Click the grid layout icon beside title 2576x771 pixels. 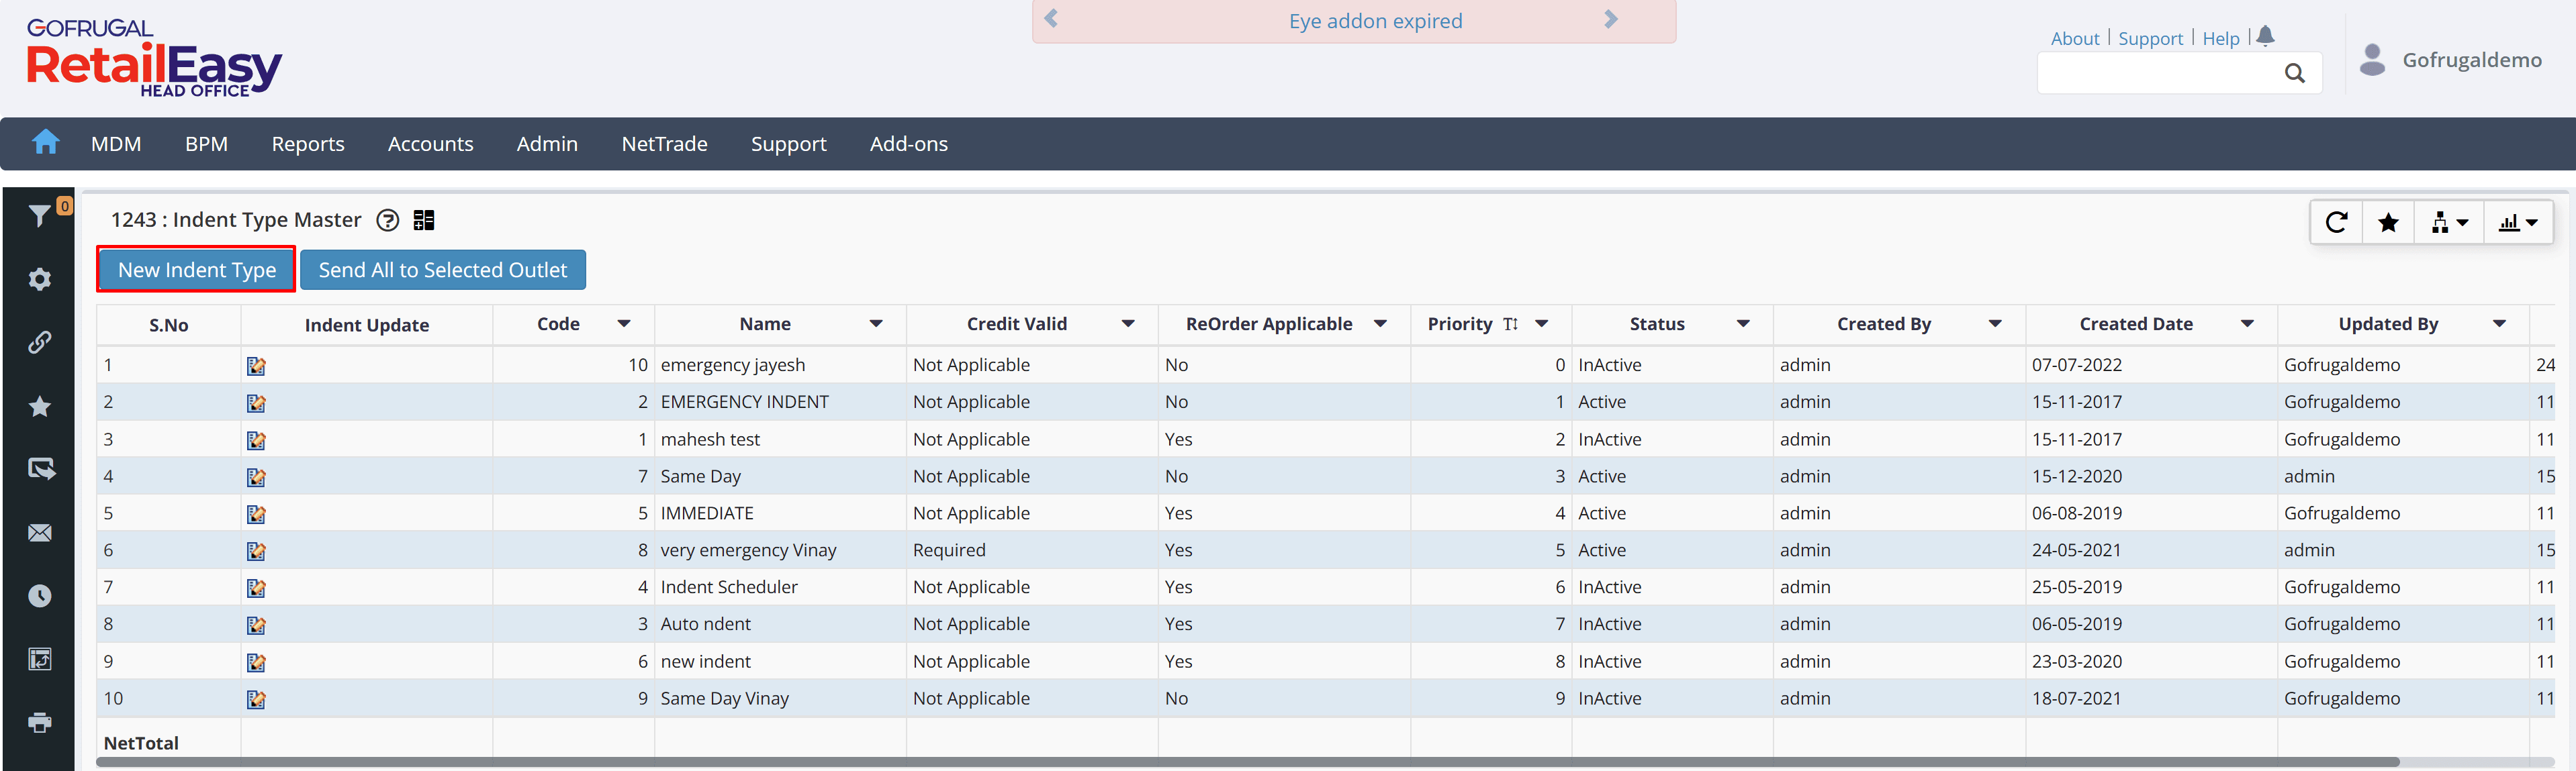tap(424, 219)
